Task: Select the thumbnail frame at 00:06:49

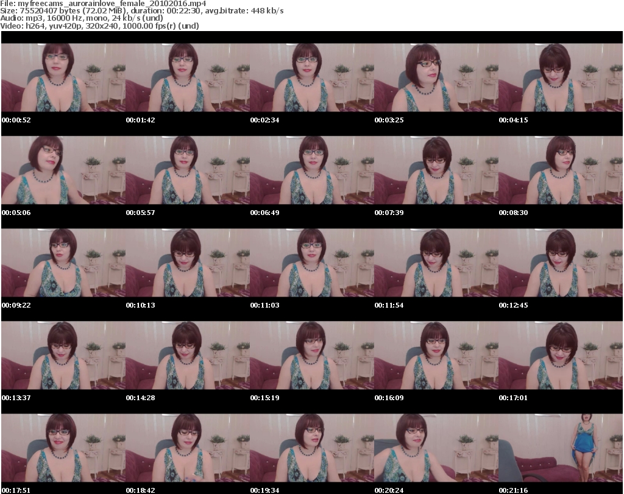Action: click(x=312, y=170)
